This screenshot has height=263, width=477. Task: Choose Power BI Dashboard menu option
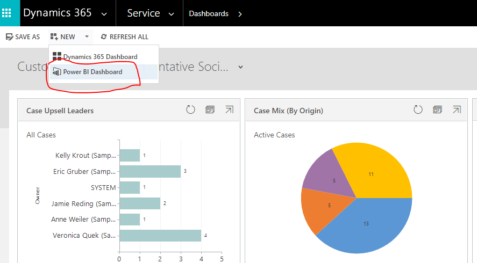click(104, 72)
